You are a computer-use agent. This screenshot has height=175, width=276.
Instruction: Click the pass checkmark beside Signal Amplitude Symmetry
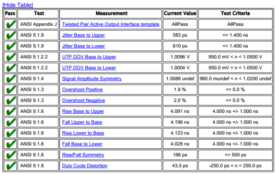pos(11,79)
